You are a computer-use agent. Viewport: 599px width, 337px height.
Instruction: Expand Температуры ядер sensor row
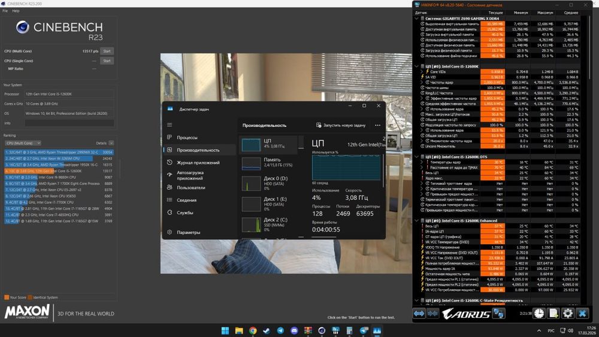pos(422,162)
